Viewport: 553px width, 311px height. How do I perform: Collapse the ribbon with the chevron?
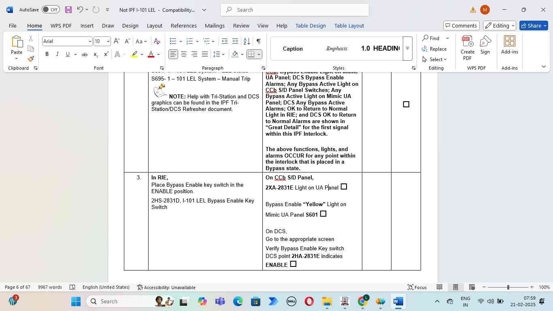pos(544,66)
